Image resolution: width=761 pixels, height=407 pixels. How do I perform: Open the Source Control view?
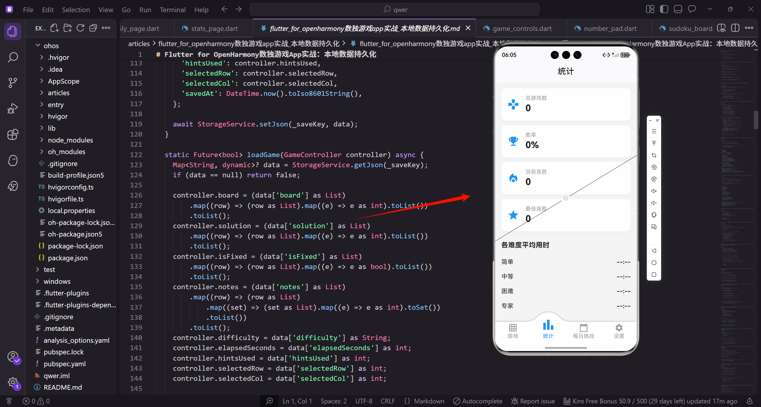[x=12, y=83]
